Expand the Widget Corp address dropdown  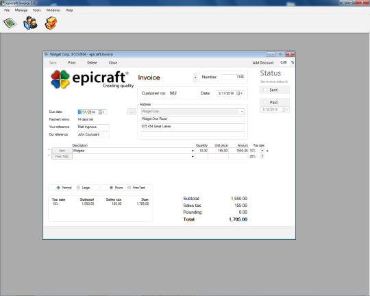[242, 112]
